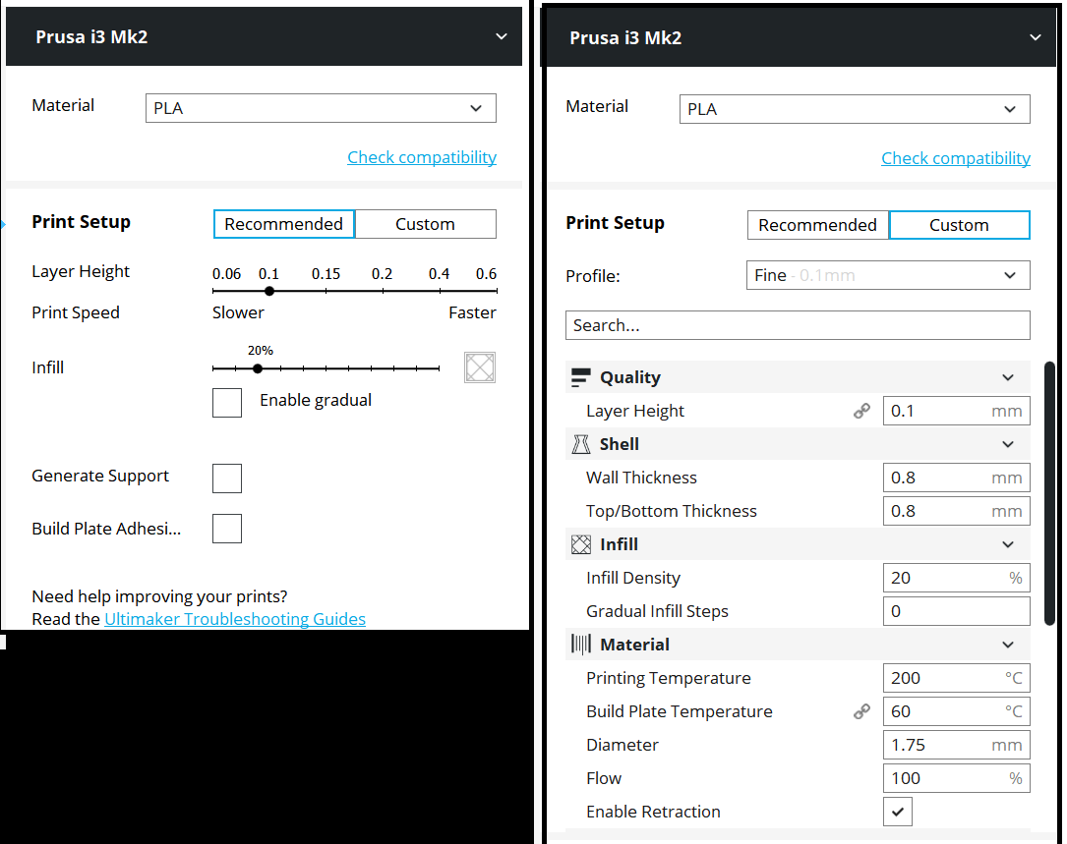Image resolution: width=1067 pixels, height=844 pixels.
Task: Click the Wall Thickness value field
Action: pos(956,478)
